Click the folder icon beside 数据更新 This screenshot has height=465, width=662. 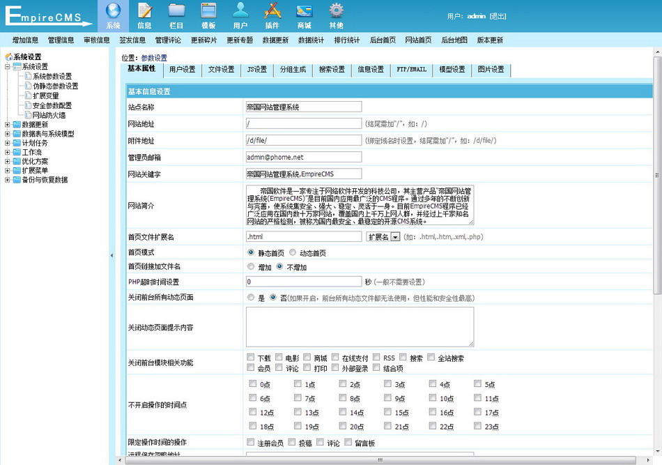click(x=17, y=125)
